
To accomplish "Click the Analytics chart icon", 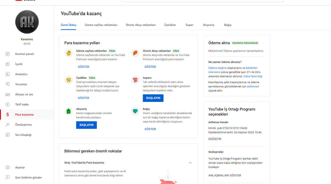I will point(8,74).
